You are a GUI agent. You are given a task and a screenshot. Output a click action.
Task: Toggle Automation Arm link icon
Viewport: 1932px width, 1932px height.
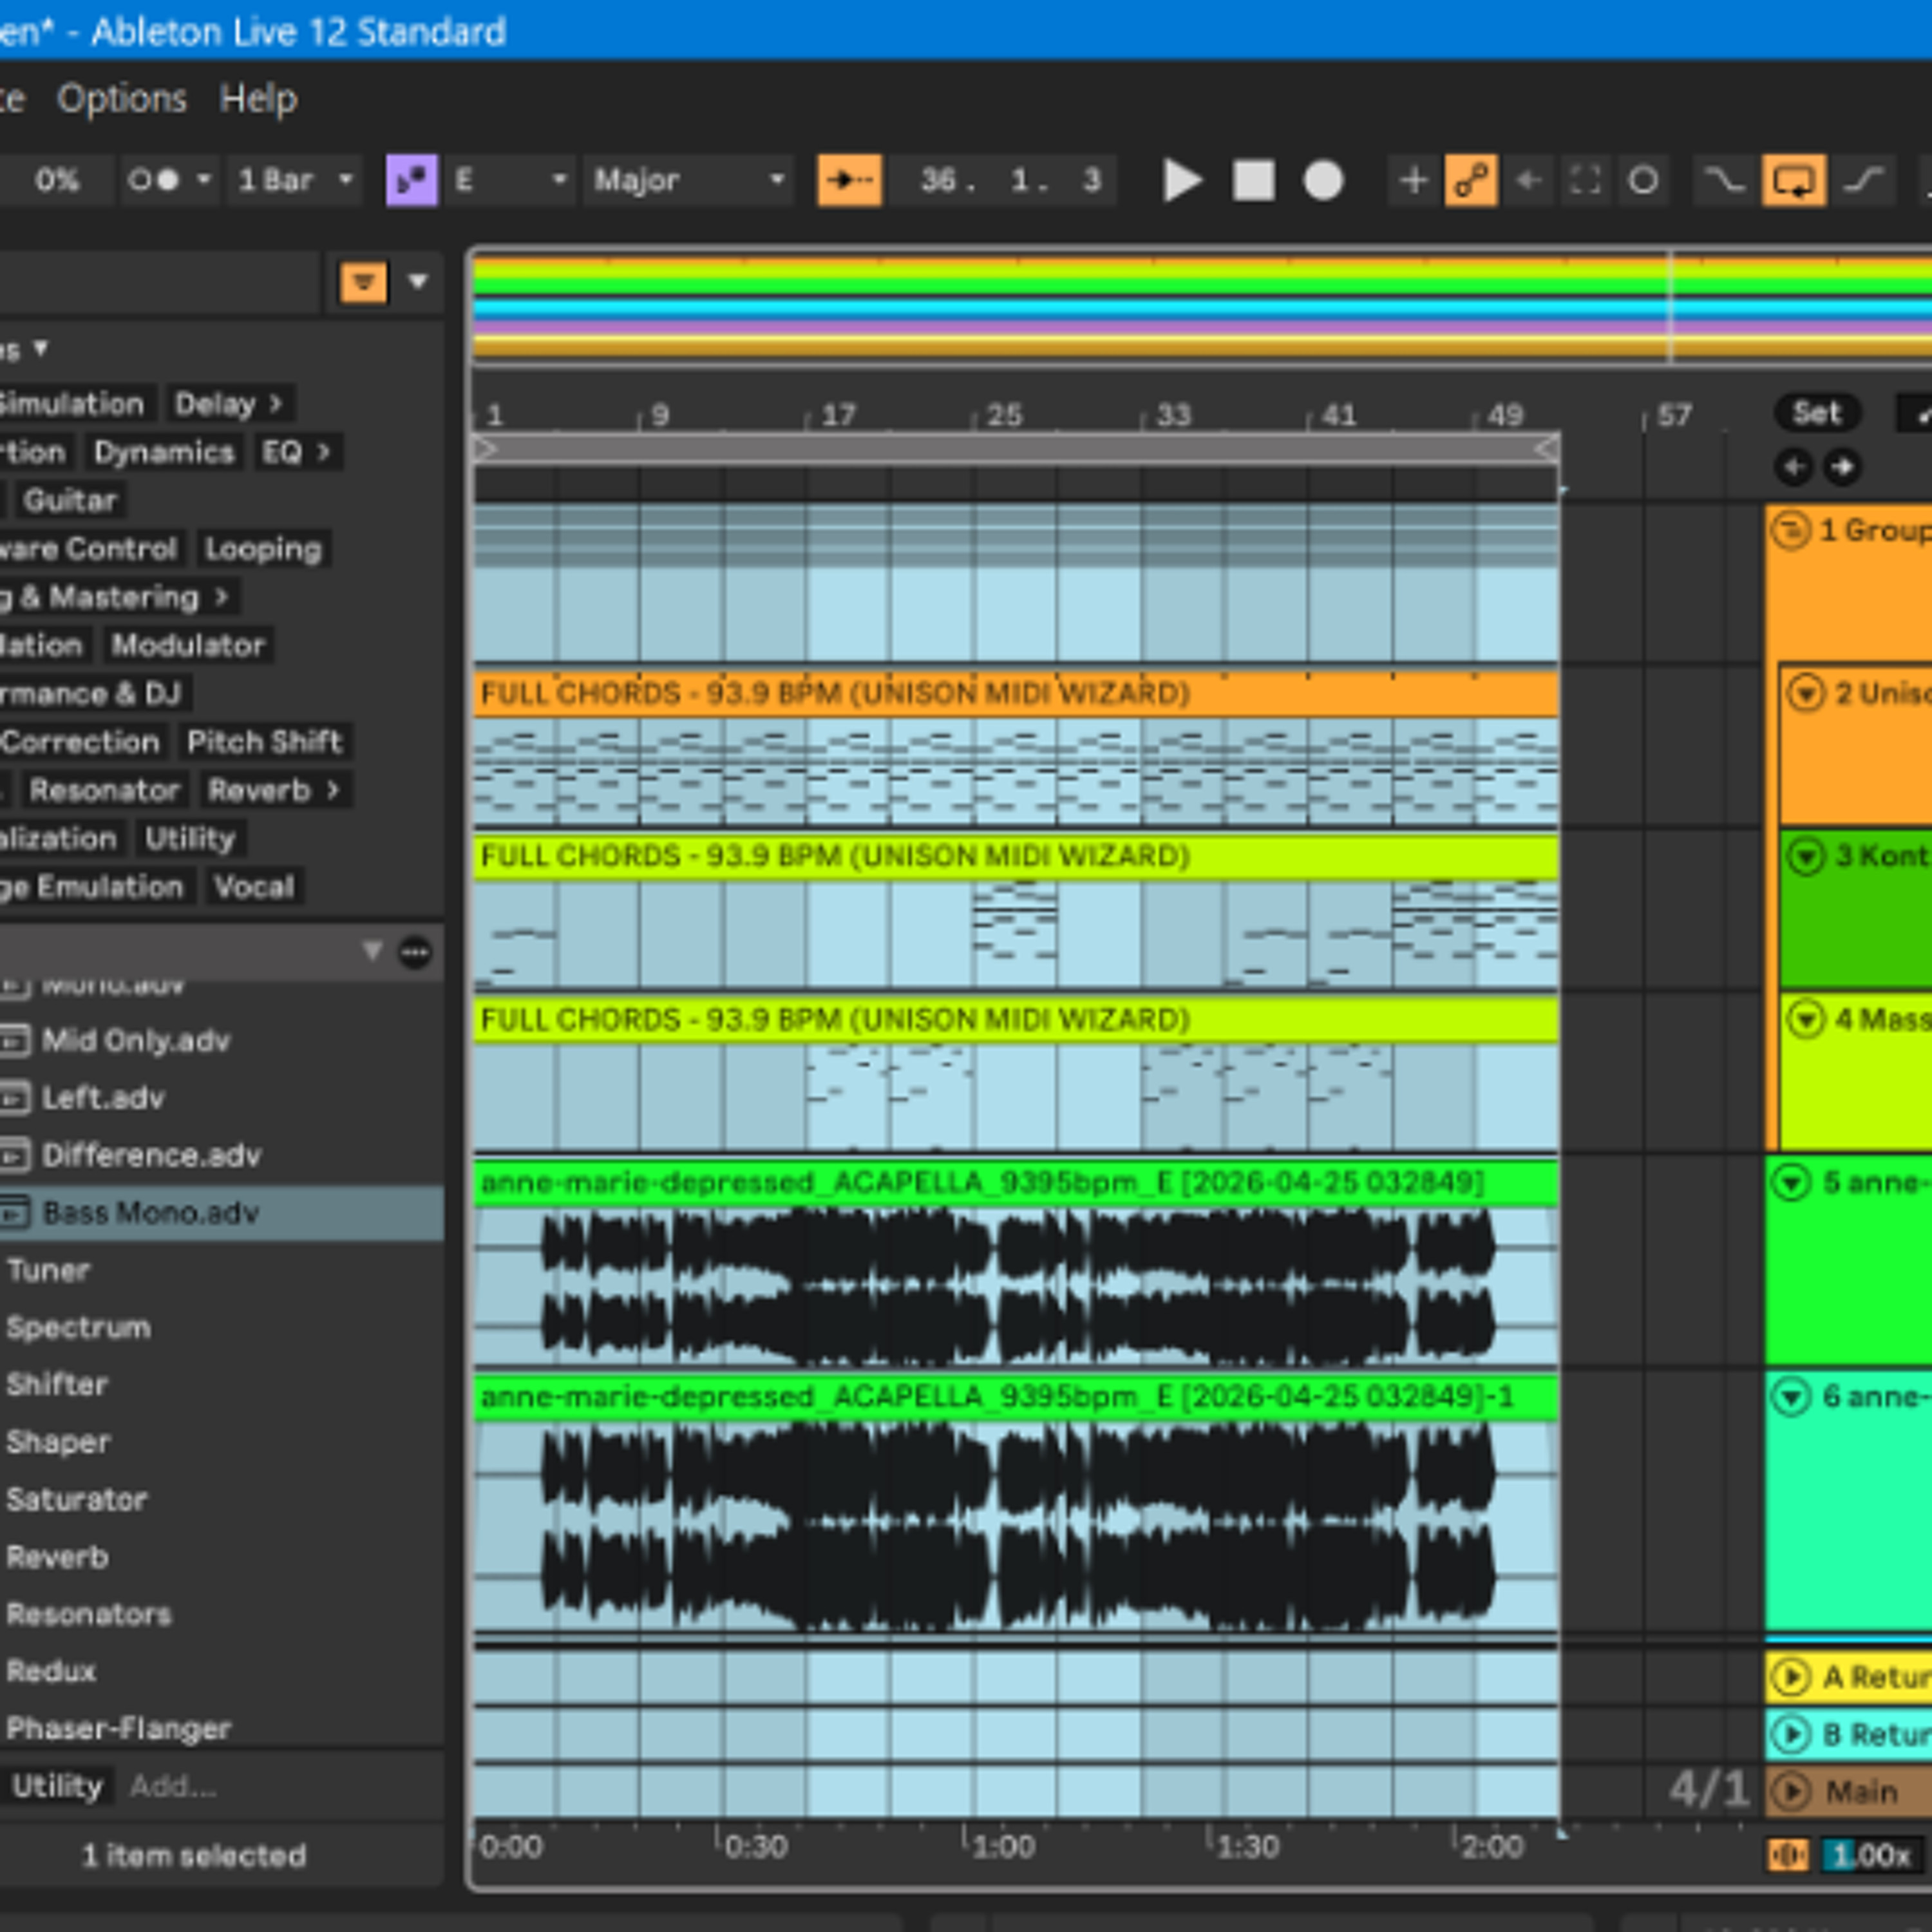1470,181
